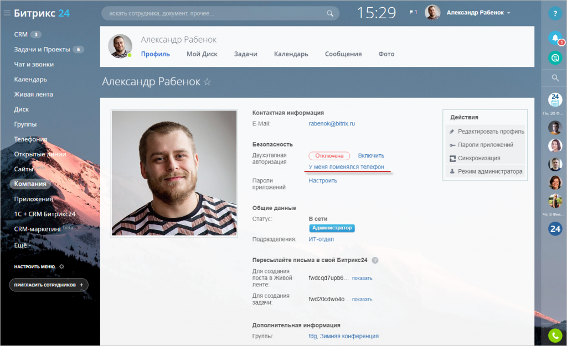Image resolution: width=567 pixels, height=346 pixels.
Task: Click the flag counter icon in header
Action: (x=413, y=12)
